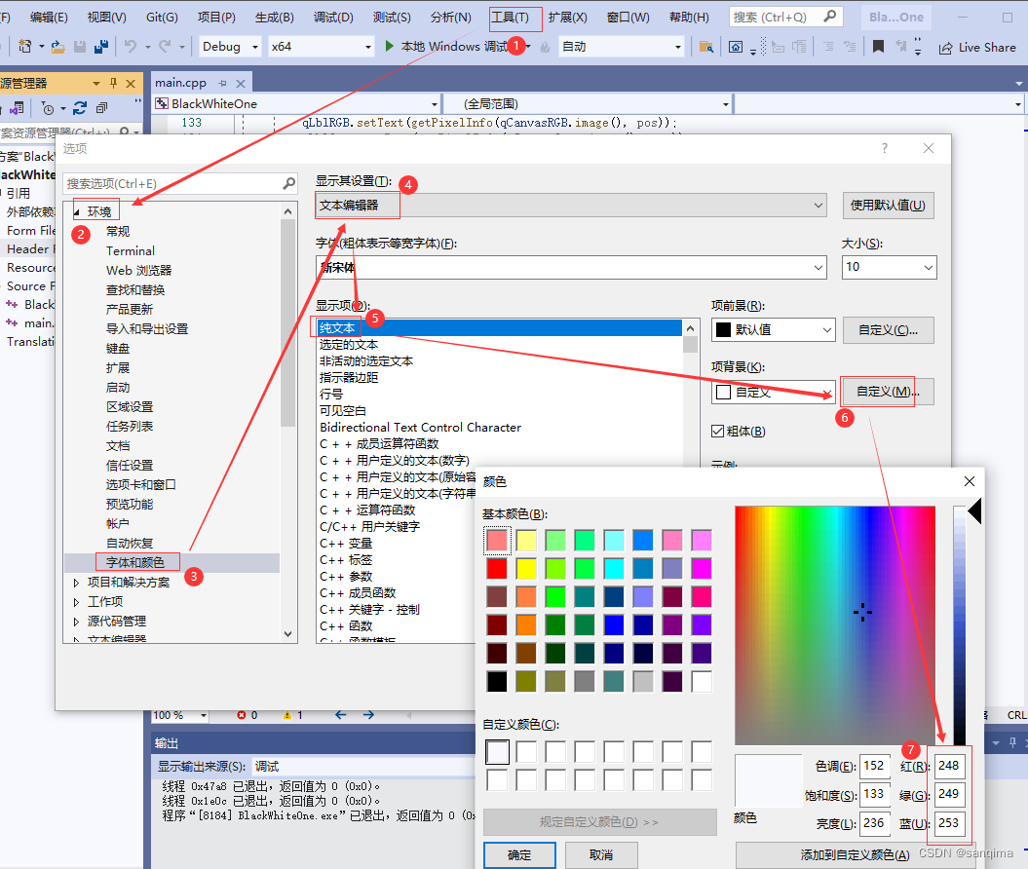Click the Redo arrow icon
This screenshot has width=1028, height=869.
pos(165,47)
